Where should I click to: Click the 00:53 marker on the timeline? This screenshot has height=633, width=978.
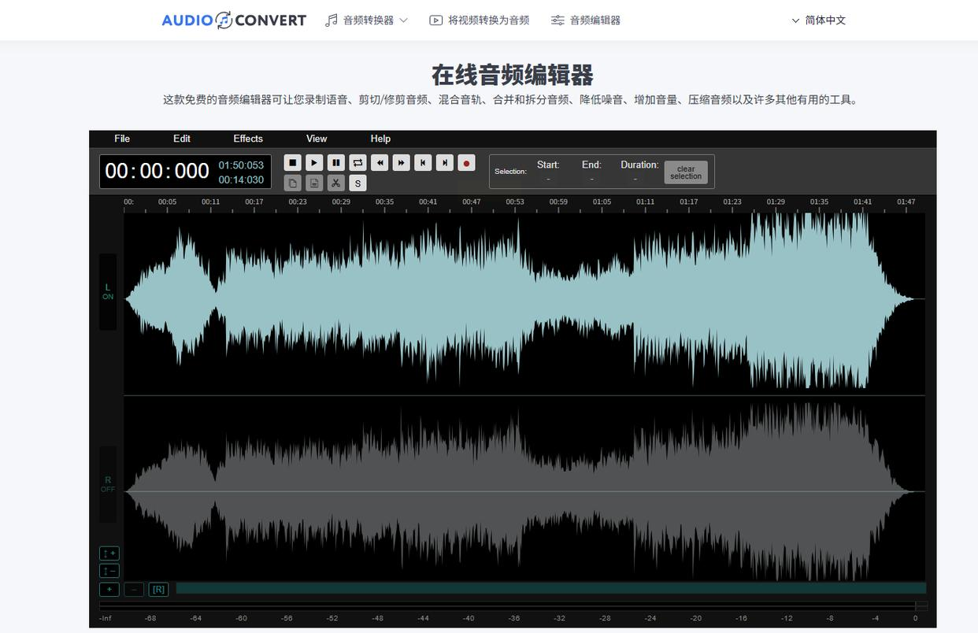pos(515,202)
